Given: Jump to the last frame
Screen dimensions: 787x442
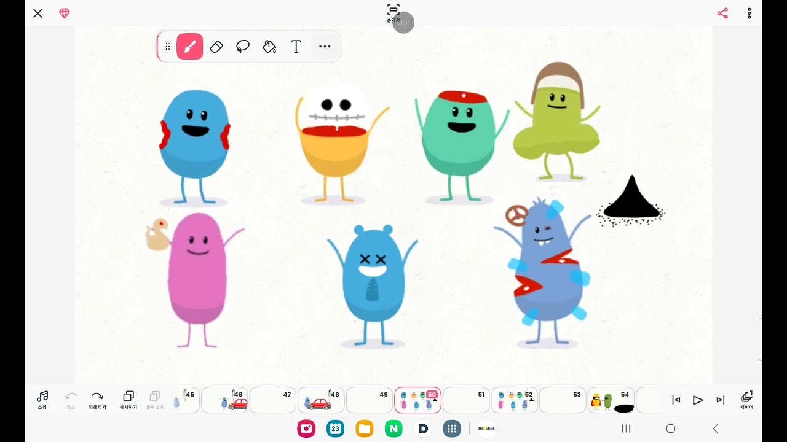Looking at the screenshot, I should coord(720,400).
